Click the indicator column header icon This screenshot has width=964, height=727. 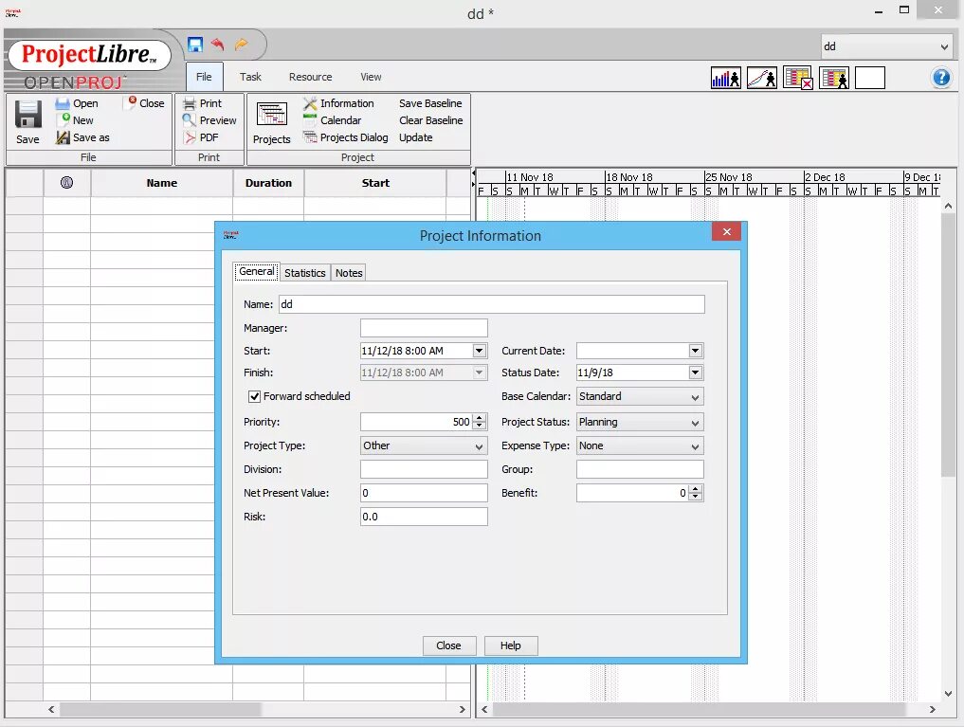[x=66, y=183]
